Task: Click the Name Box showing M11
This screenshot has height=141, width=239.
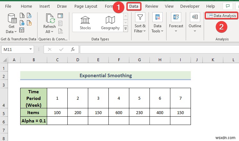Action: click(x=15, y=49)
